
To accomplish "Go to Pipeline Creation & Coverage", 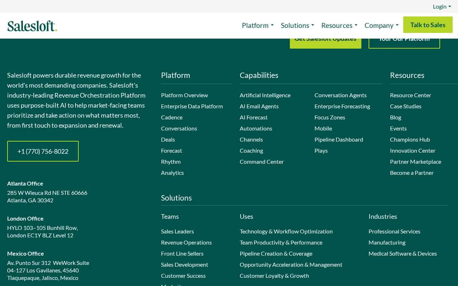I will [276, 253].
